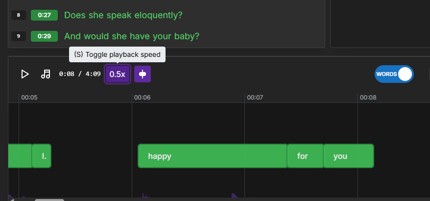Image resolution: width=430 pixels, height=201 pixels.
Task: Click the purple center-playhead icon button
Action: [x=143, y=74]
